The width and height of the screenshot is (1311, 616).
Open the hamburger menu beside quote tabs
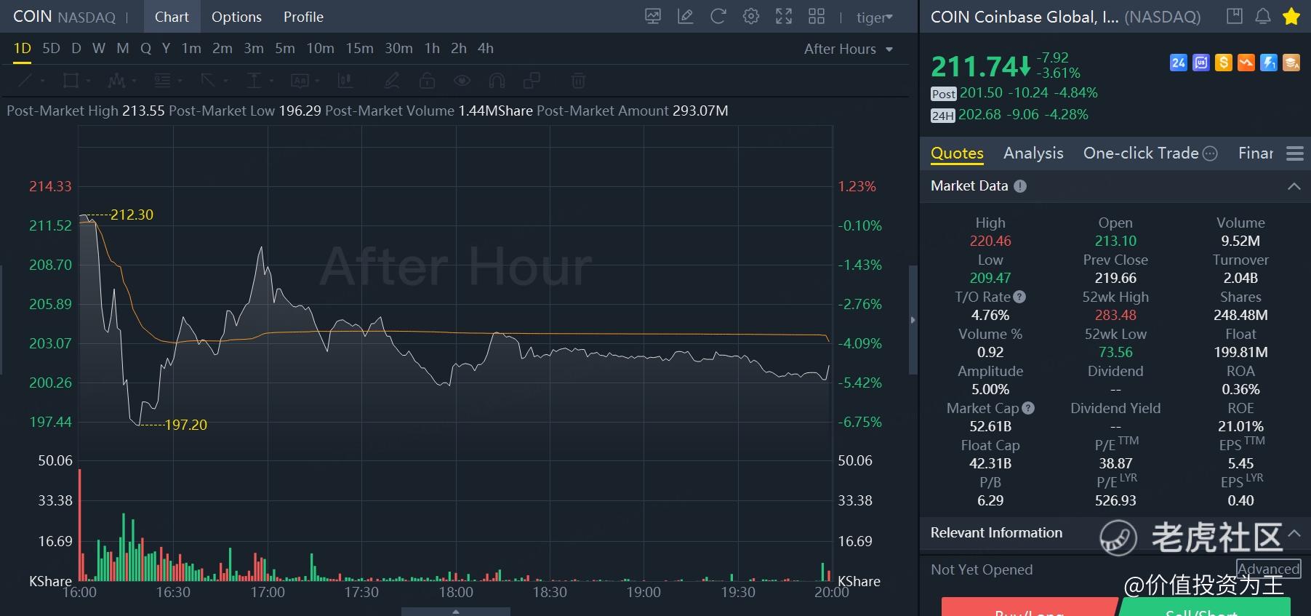pyautogui.click(x=1295, y=153)
